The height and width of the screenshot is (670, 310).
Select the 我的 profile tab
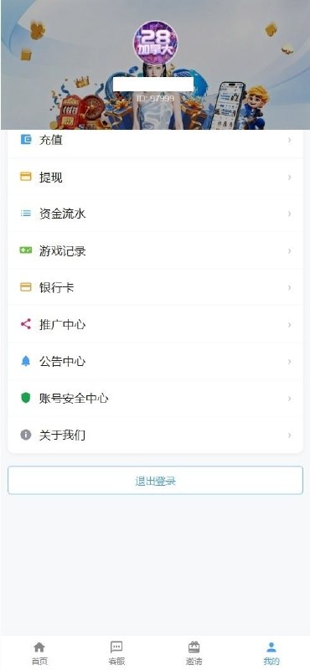coord(271,653)
